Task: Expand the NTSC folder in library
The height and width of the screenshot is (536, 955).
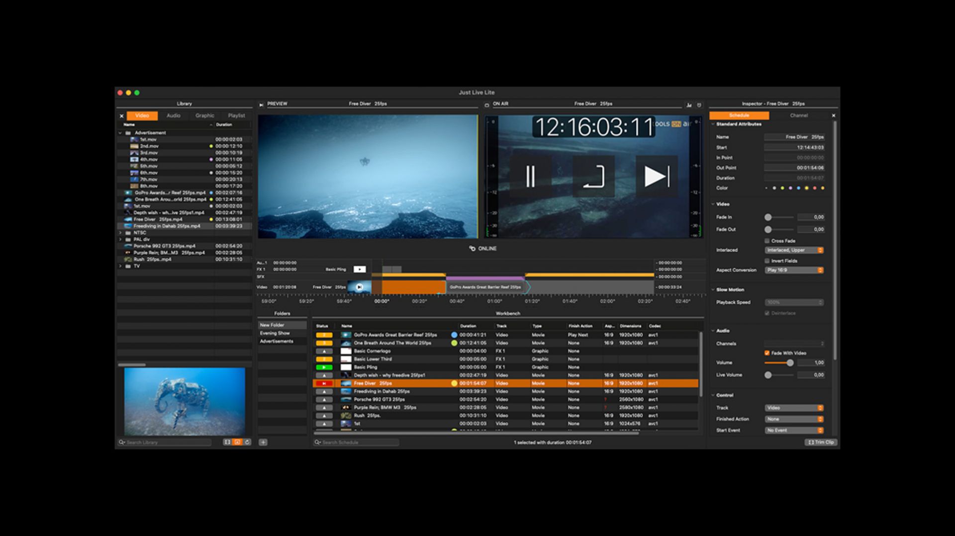Action: [120, 233]
